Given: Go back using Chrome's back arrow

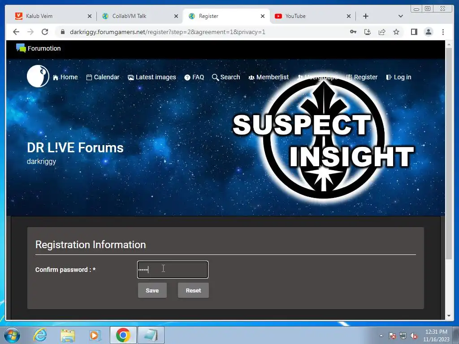Looking at the screenshot, I should [16, 32].
